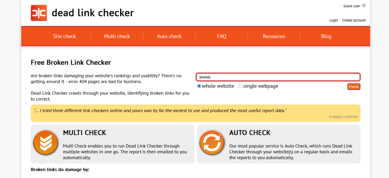
Task: Click the "A happy customer" attribution
Action: tap(342, 117)
